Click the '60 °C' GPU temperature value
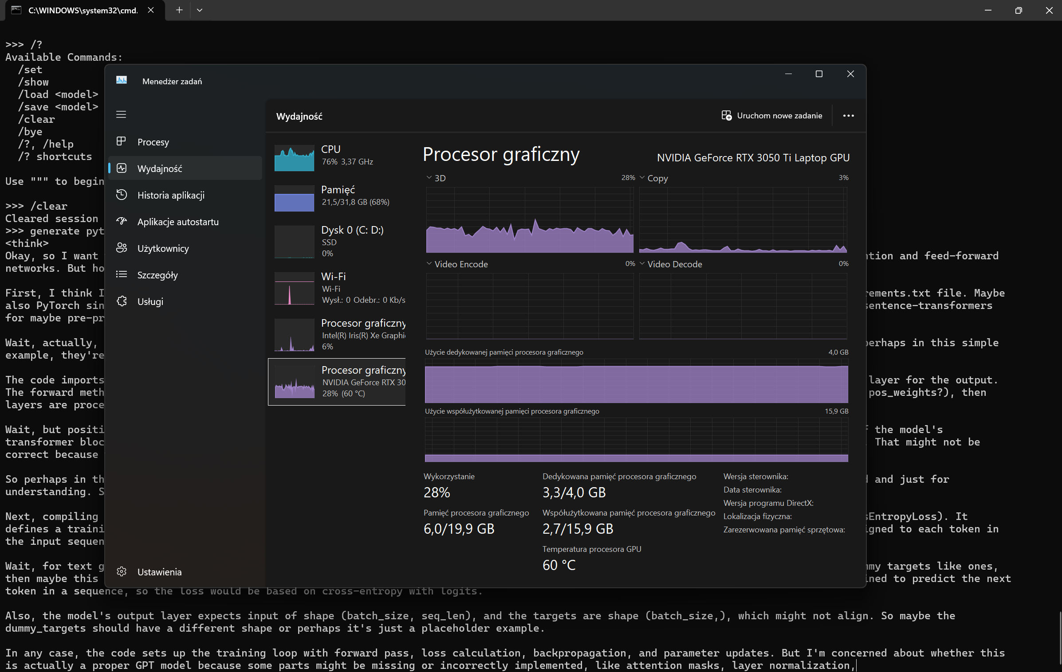 click(559, 565)
